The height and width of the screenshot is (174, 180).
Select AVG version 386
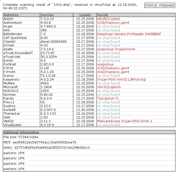(x=44, y=30)
